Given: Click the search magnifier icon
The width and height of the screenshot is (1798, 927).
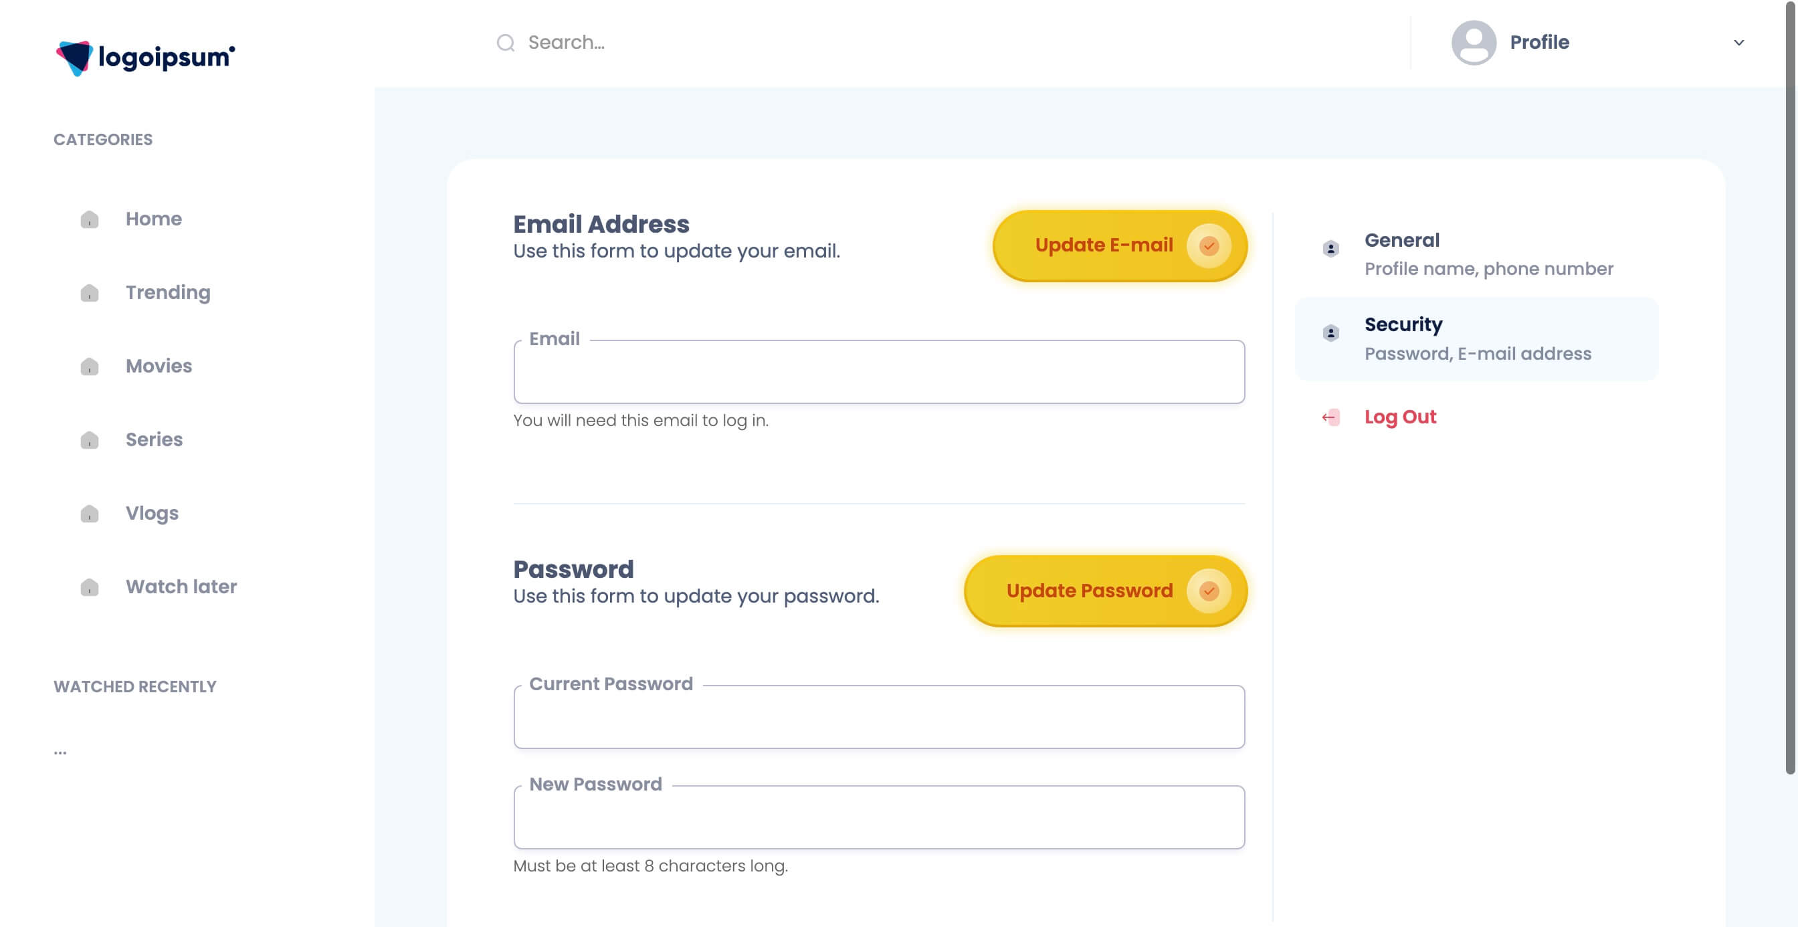Looking at the screenshot, I should [x=505, y=43].
